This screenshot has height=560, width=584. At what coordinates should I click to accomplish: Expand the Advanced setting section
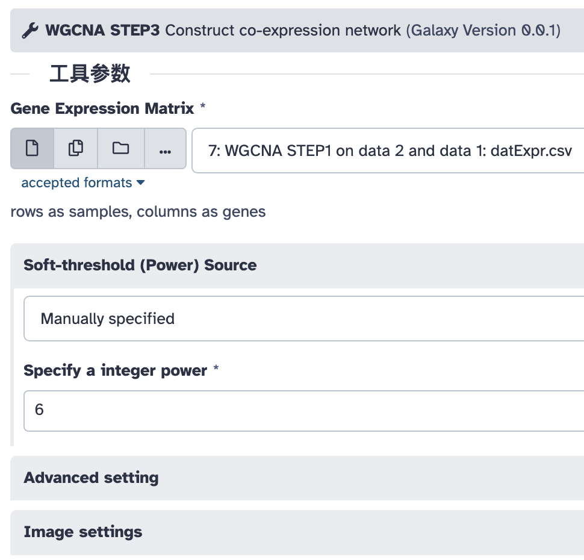(92, 478)
